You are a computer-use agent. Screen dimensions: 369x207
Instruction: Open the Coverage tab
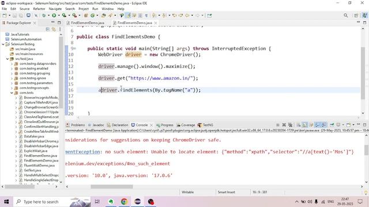point(186,125)
